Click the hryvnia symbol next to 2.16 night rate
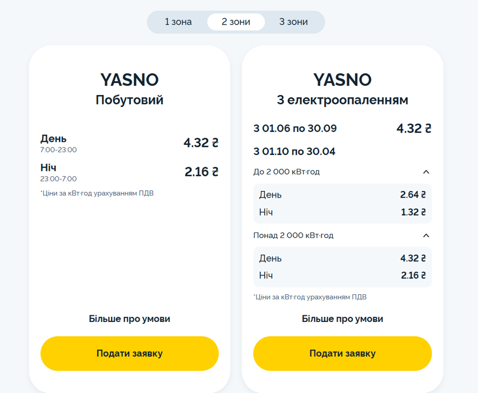This screenshot has height=393, width=478. 215,172
